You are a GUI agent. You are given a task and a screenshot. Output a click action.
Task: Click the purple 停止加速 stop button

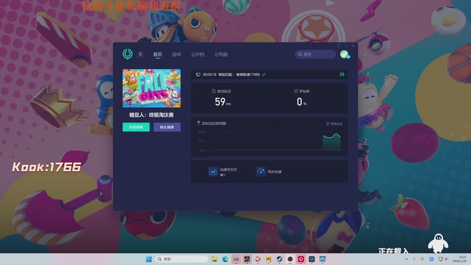167,127
